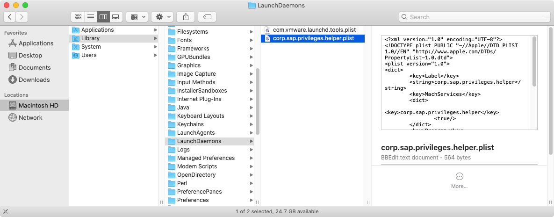Image resolution: width=554 pixels, height=217 pixels.
Task: Open the GPUBundles folder
Action: [210, 57]
